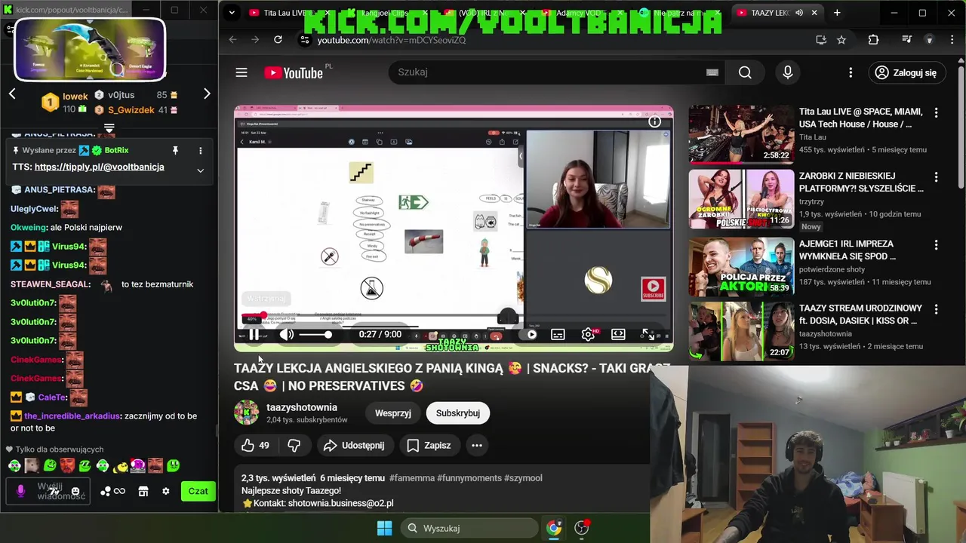This screenshot has height=543, width=966.
Task: Switch to the Nie patrz na m browser tab
Action: (x=679, y=13)
